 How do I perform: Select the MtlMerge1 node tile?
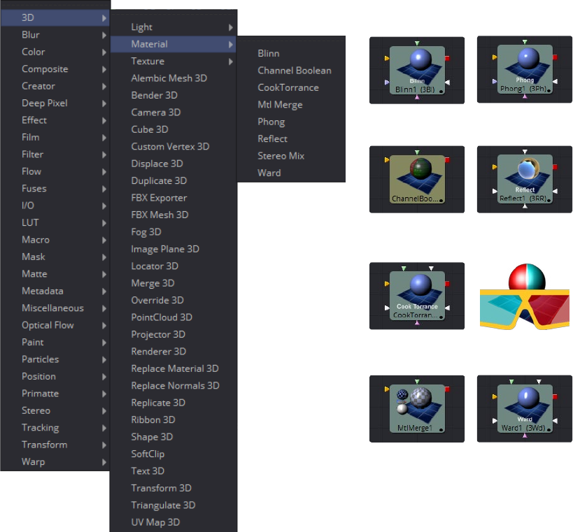tap(417, 409)
